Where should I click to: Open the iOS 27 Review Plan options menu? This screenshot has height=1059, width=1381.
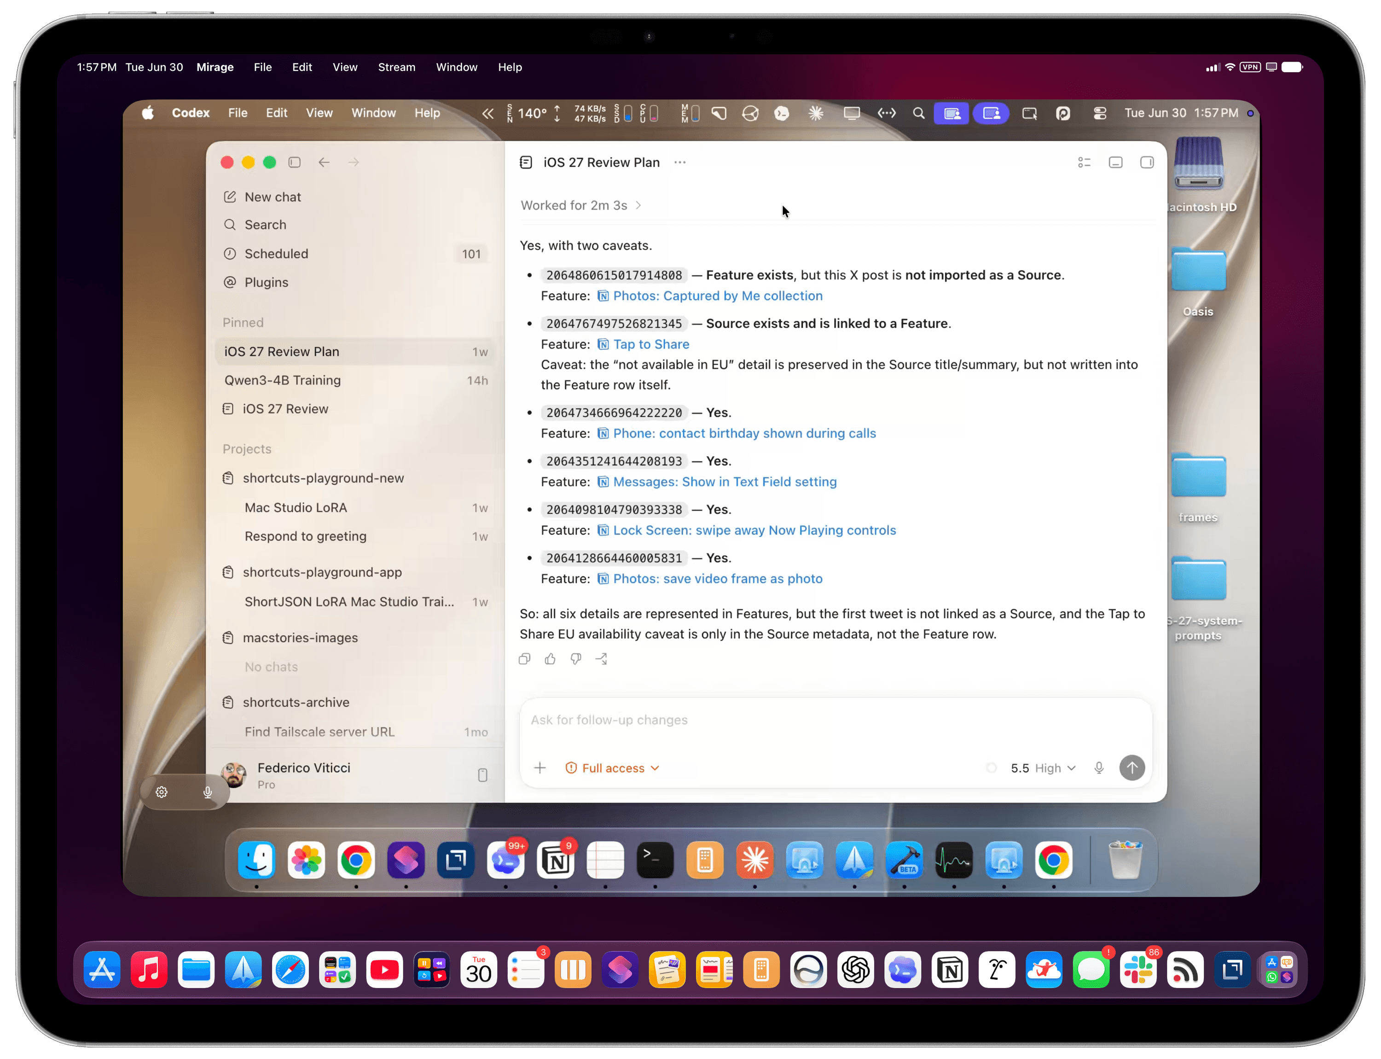[679, 162]
